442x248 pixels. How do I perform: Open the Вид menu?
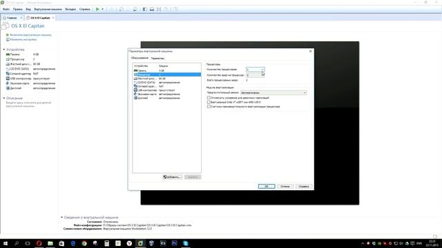point(28,9)
